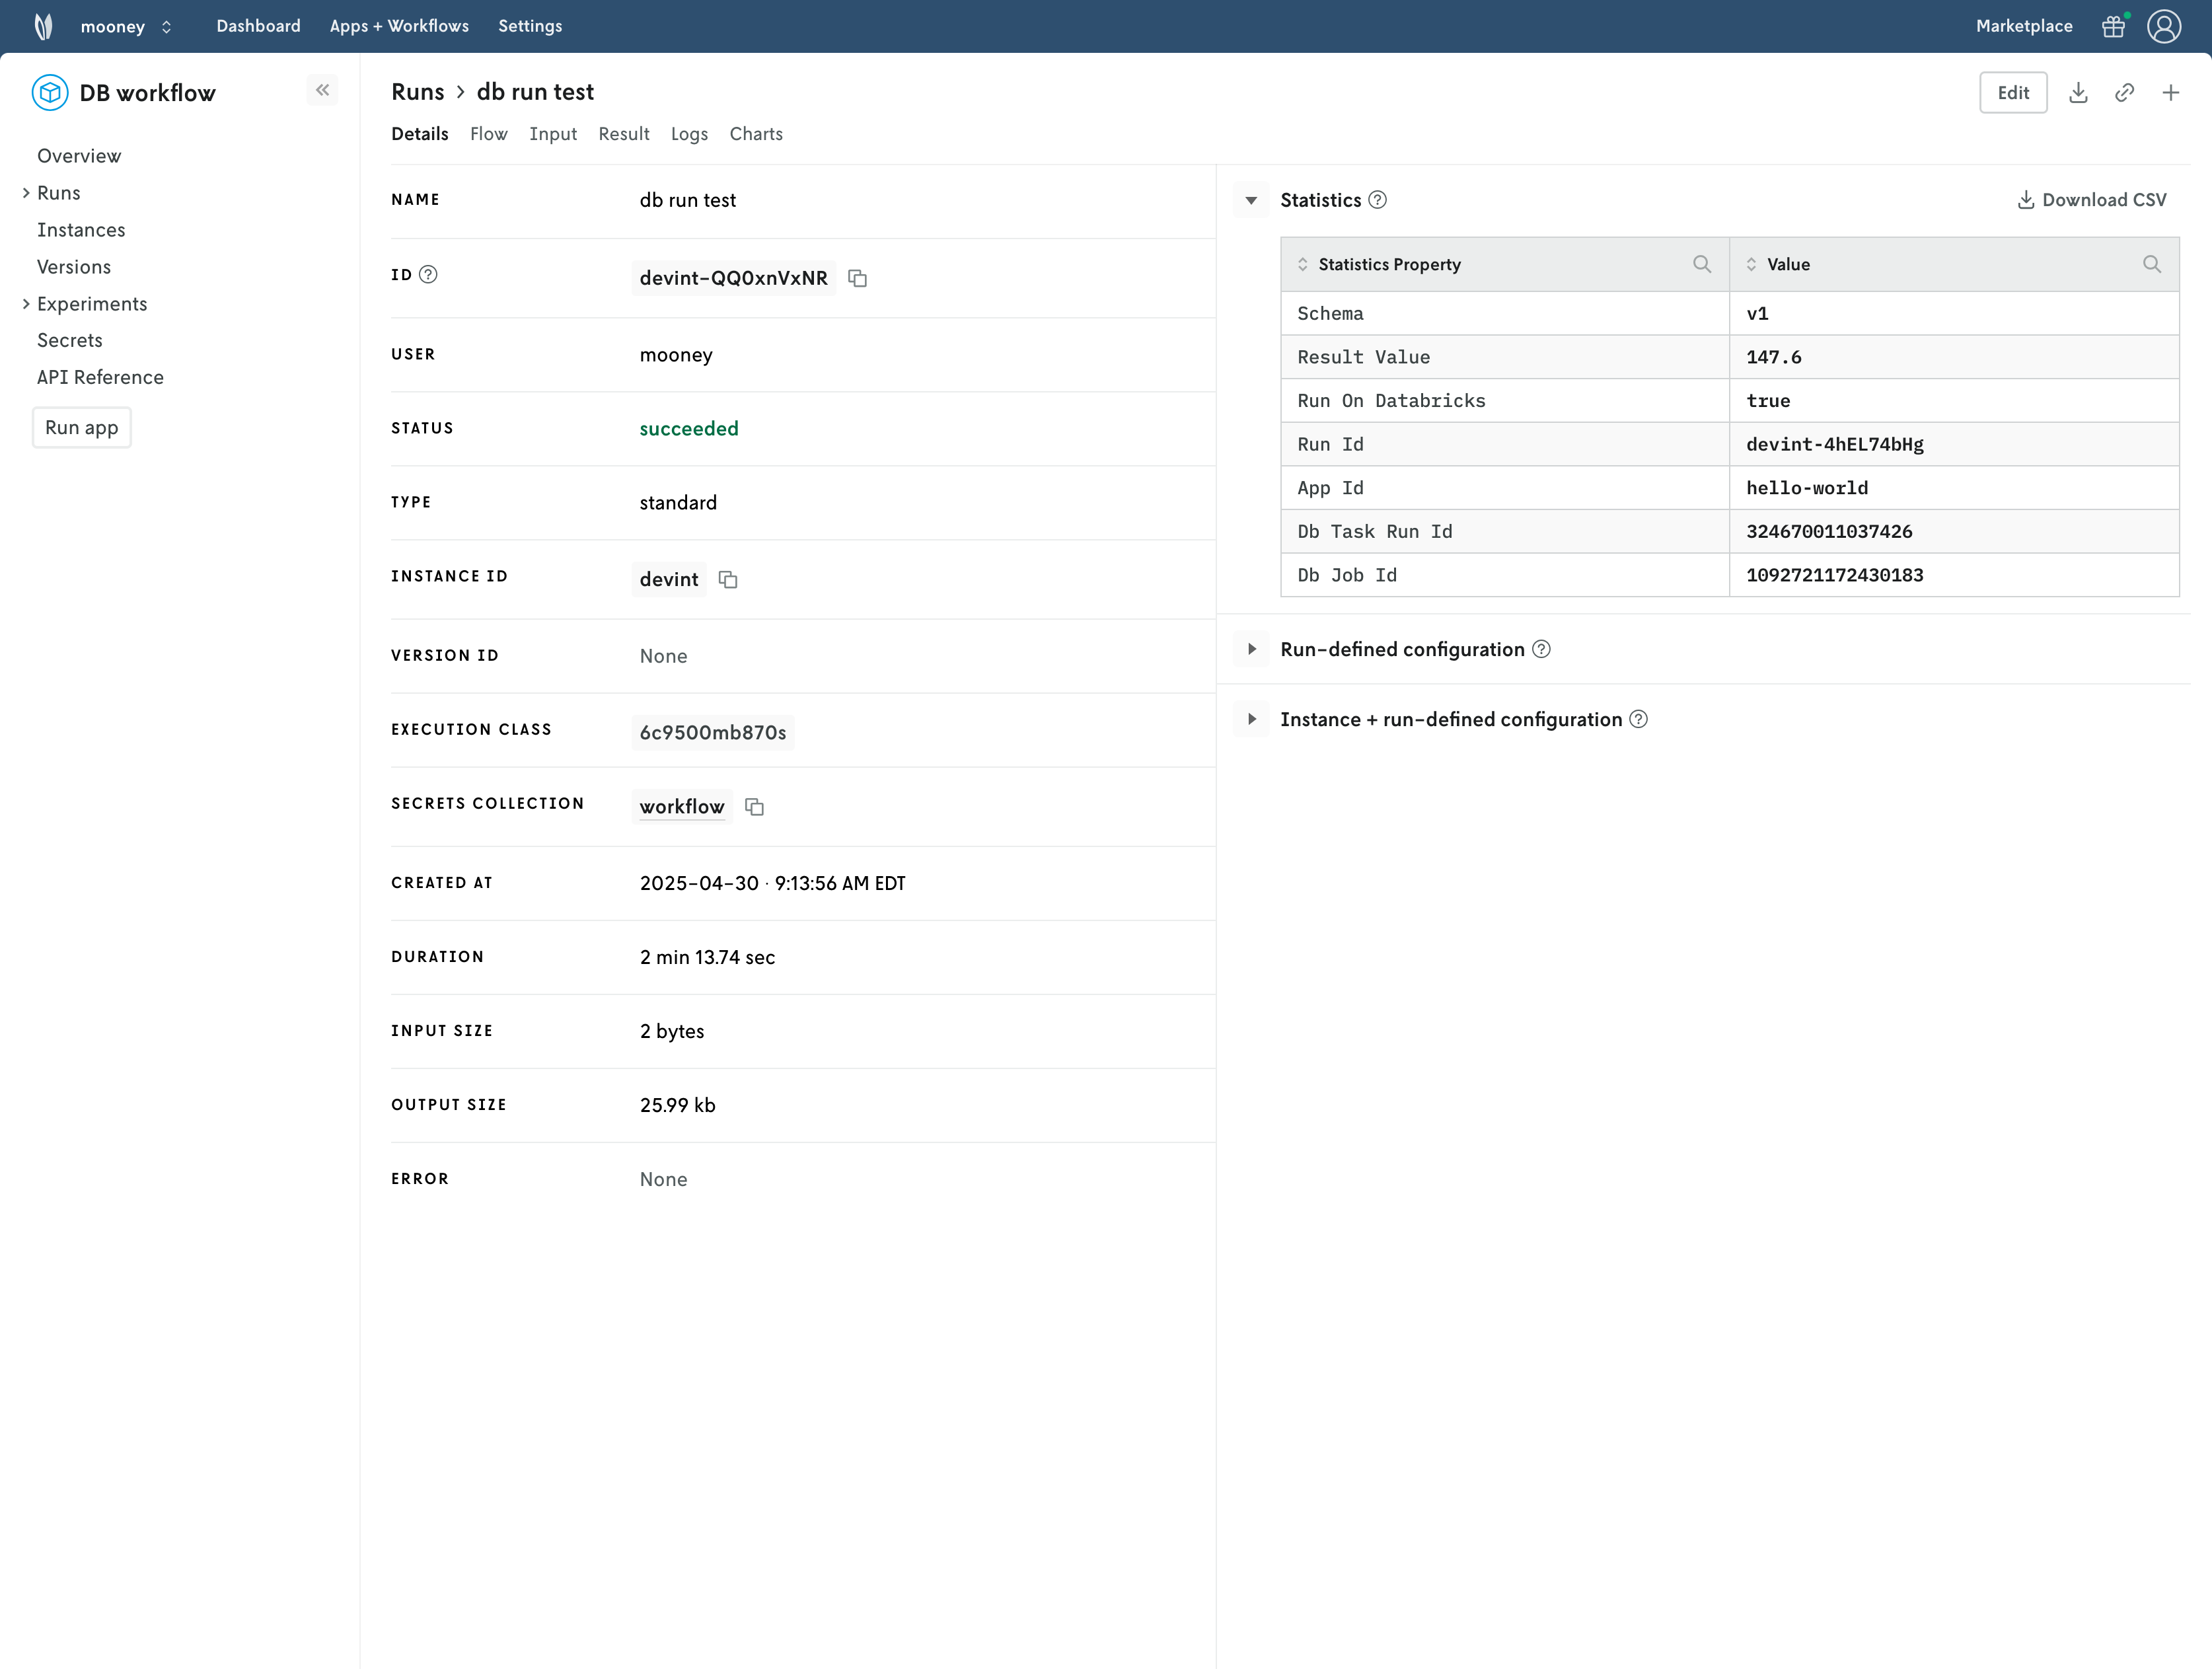The image size is (2212, 1669).
Task: Open Instances in sidebar
Action: click(81, 230)
